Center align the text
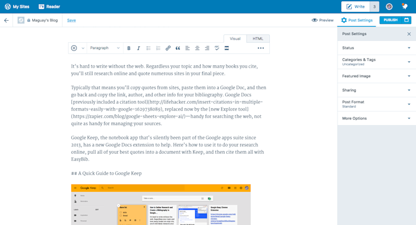Image resolution: width=416 pixels, height=225 pixels. tap(197, 48)
